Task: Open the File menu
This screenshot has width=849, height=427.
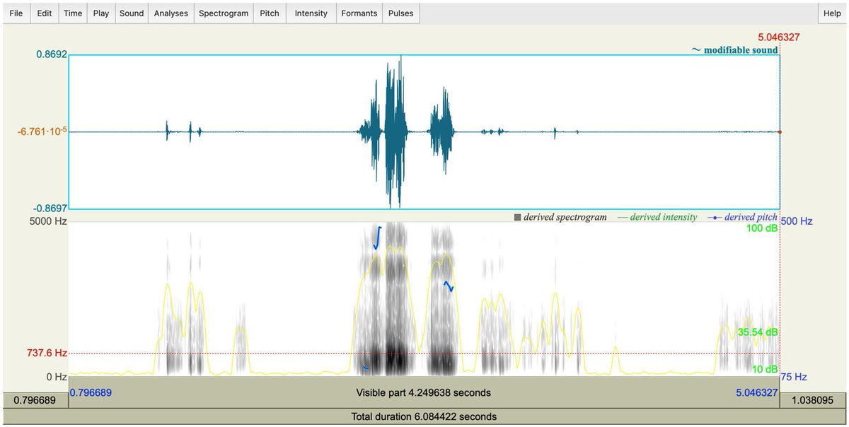Action: coord(16,13)
